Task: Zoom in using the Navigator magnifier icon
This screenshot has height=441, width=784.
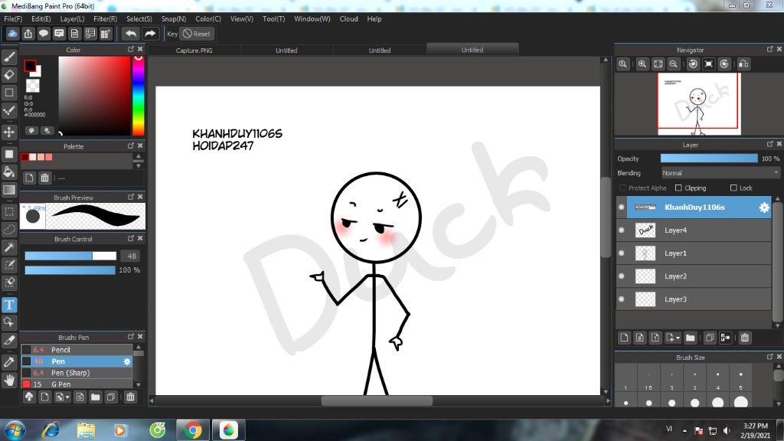Action: coord(642,64)
